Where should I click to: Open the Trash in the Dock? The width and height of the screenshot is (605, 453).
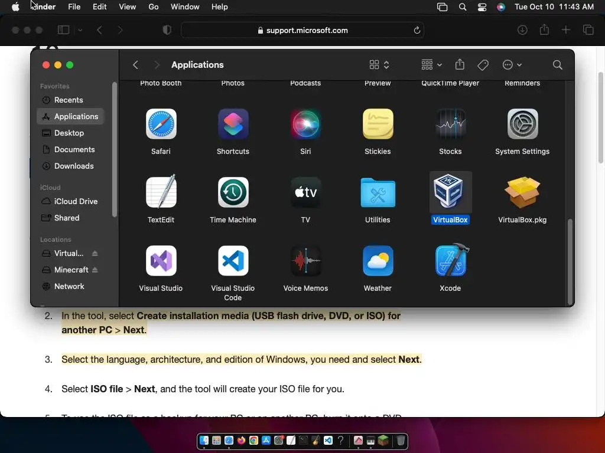pos(401,440)
